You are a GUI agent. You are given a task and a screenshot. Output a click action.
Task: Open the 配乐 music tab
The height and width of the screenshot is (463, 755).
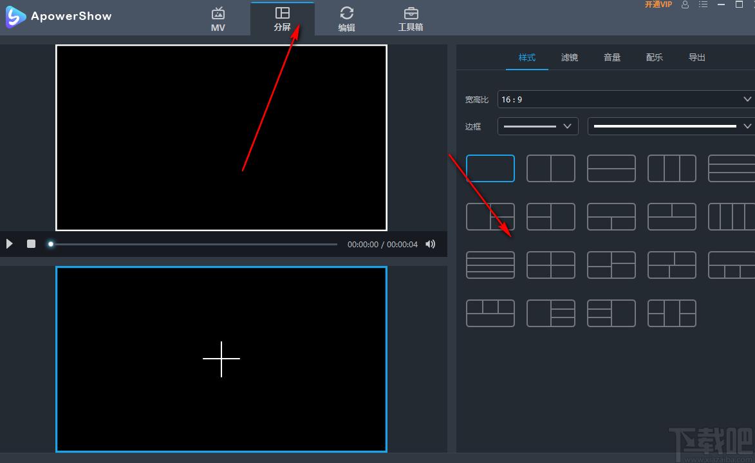click(x=655, y=57)
